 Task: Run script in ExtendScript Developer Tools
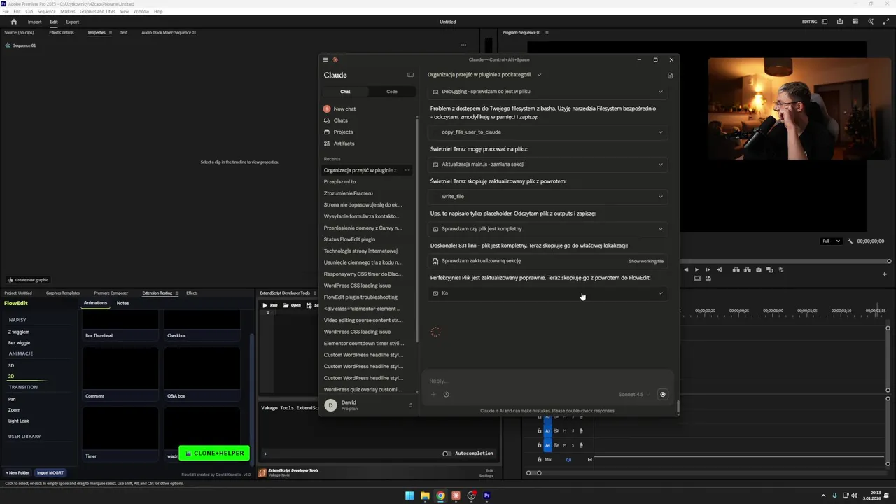[270, 305]
